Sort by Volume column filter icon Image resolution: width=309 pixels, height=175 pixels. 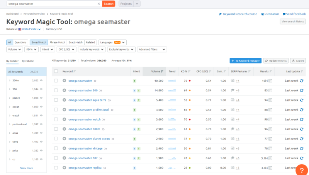point(162,71)
